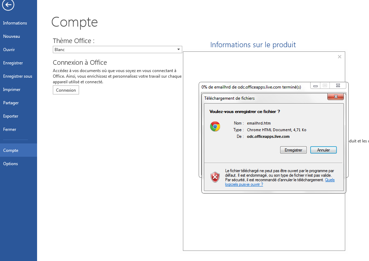
Task: Click the Blanc theme combo box
Action: 118,49
